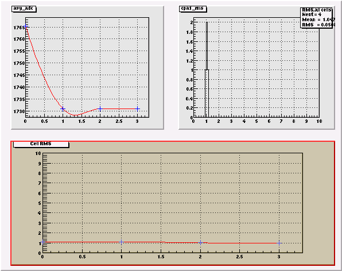Select the Cell RMS marker at x=1
This screenshot has height=271, width=342.
click(122, 242)
